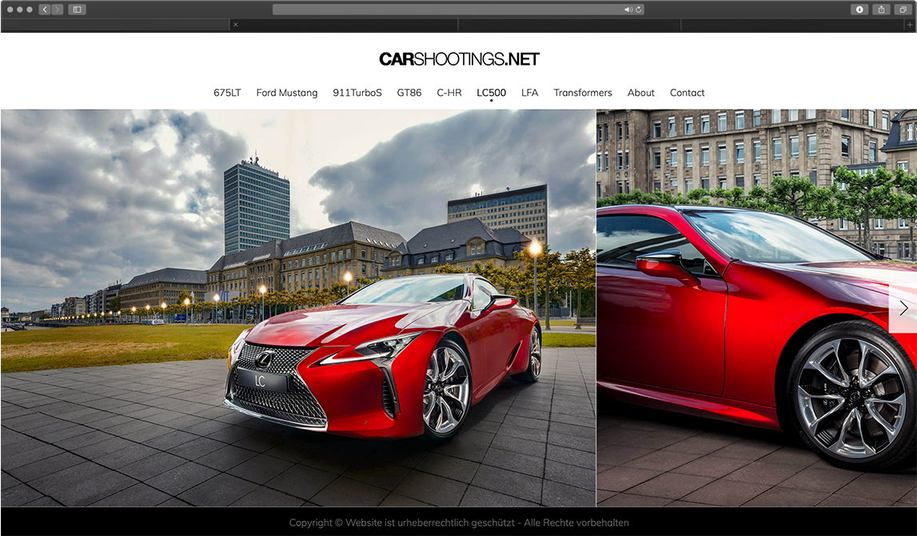Screen dimensions: 917x536
Task: Go back with the browser back arrow
Action: [x=45, y=10]
